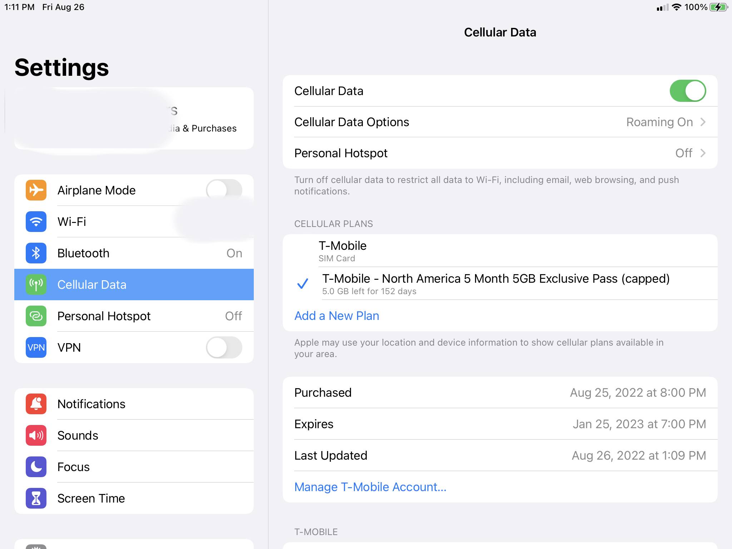This screenshot has width=732, height=549.
Task: Tap Manage T-Mobile Account link
Action: click(x=370, y=487)
